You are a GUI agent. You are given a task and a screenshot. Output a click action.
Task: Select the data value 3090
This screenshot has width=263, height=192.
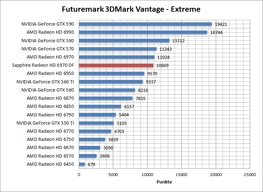(108, 148)
